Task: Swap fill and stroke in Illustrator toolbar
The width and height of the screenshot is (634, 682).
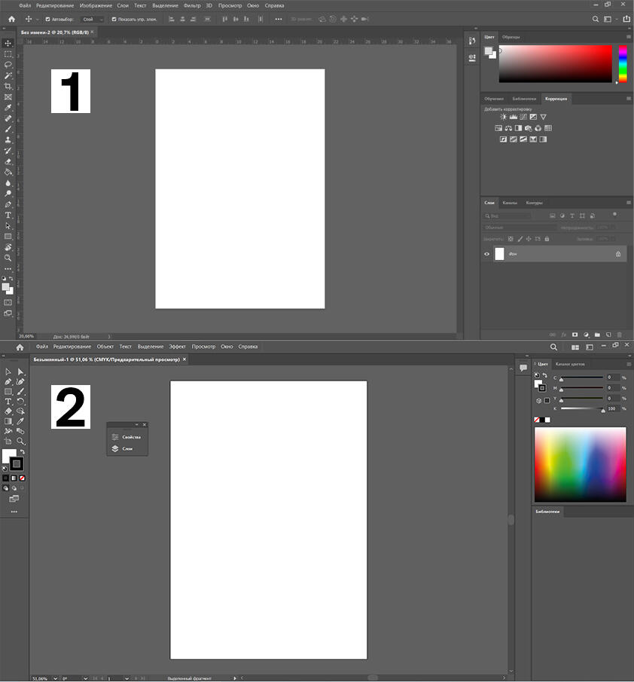Action: 23,452
